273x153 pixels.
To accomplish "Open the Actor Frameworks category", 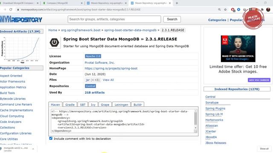I will point(12,82).
